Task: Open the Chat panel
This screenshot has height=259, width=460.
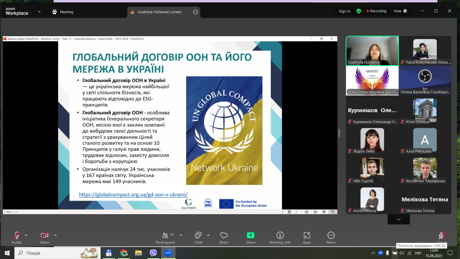Action: click(198, 238)
